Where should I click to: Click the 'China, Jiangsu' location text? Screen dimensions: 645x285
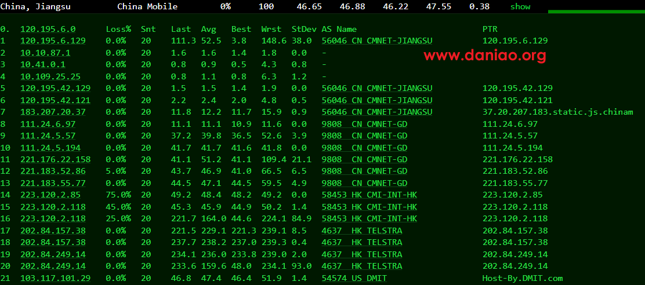pos(35,6)
